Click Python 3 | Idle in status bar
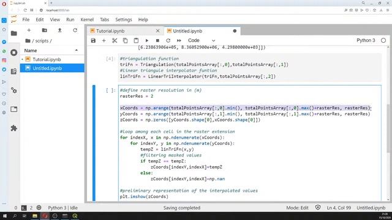 (x=62, y=208)
